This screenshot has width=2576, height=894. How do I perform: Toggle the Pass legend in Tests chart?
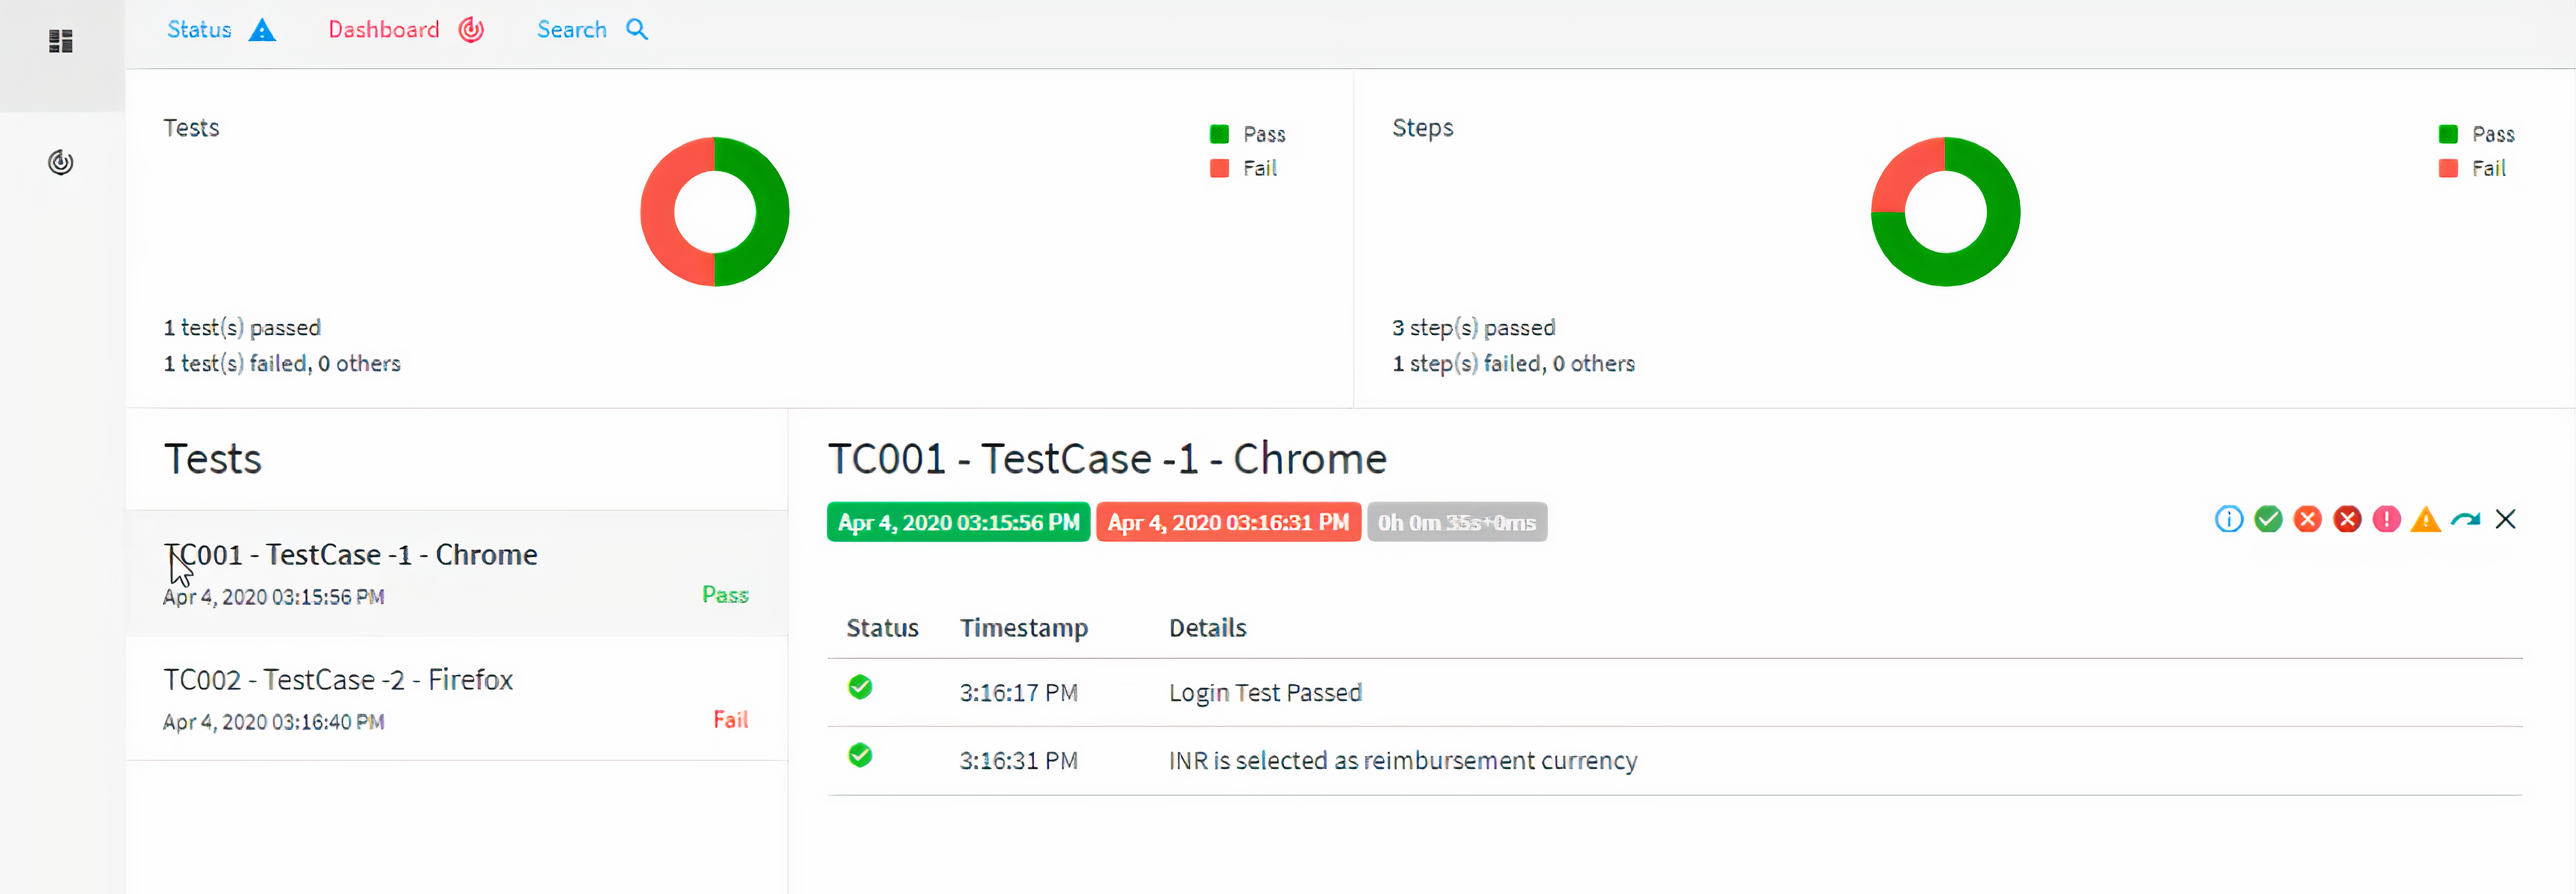(x=1247, y=134)
